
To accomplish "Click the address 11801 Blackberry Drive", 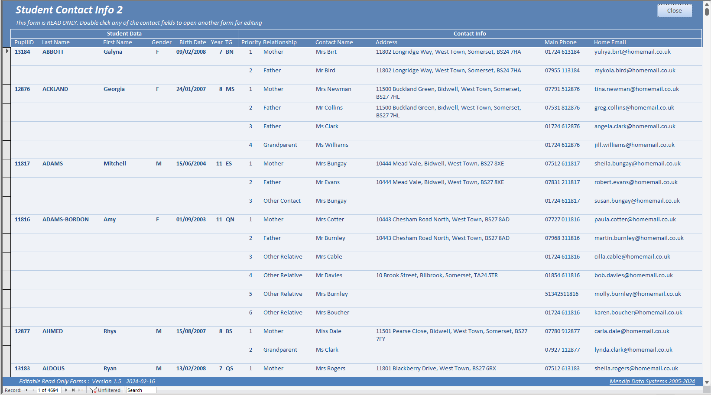I will tap(436, 369).
